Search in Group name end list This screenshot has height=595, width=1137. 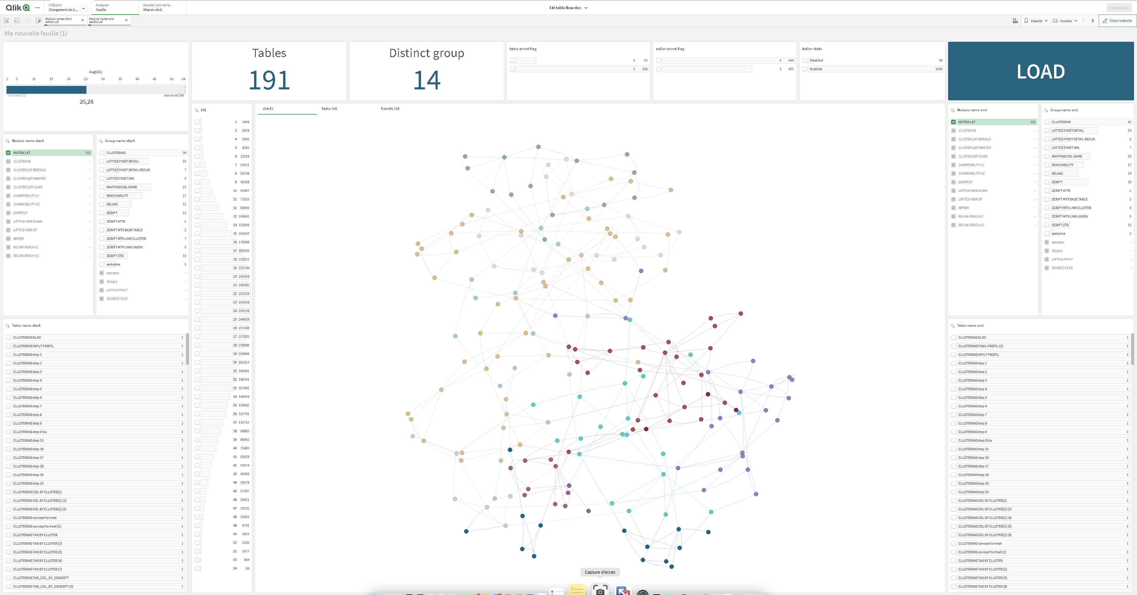coord(1046,110)
